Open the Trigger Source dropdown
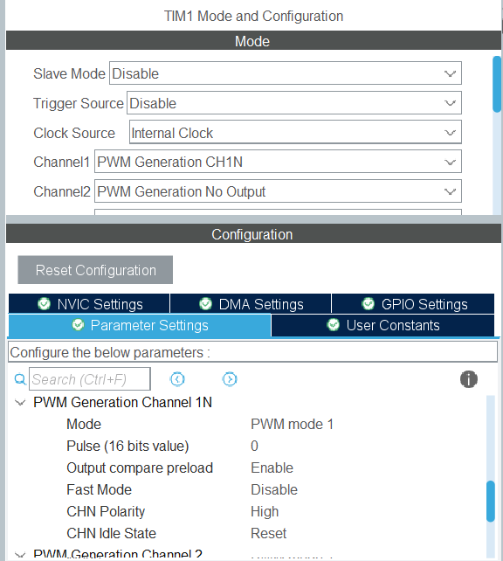This screenshot has width=503, height=561. 294,103
